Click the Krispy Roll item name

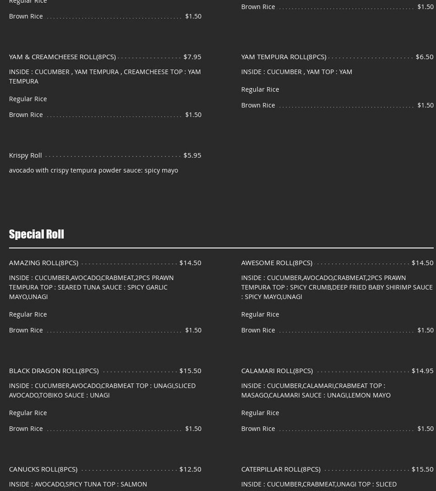(25, 155)
